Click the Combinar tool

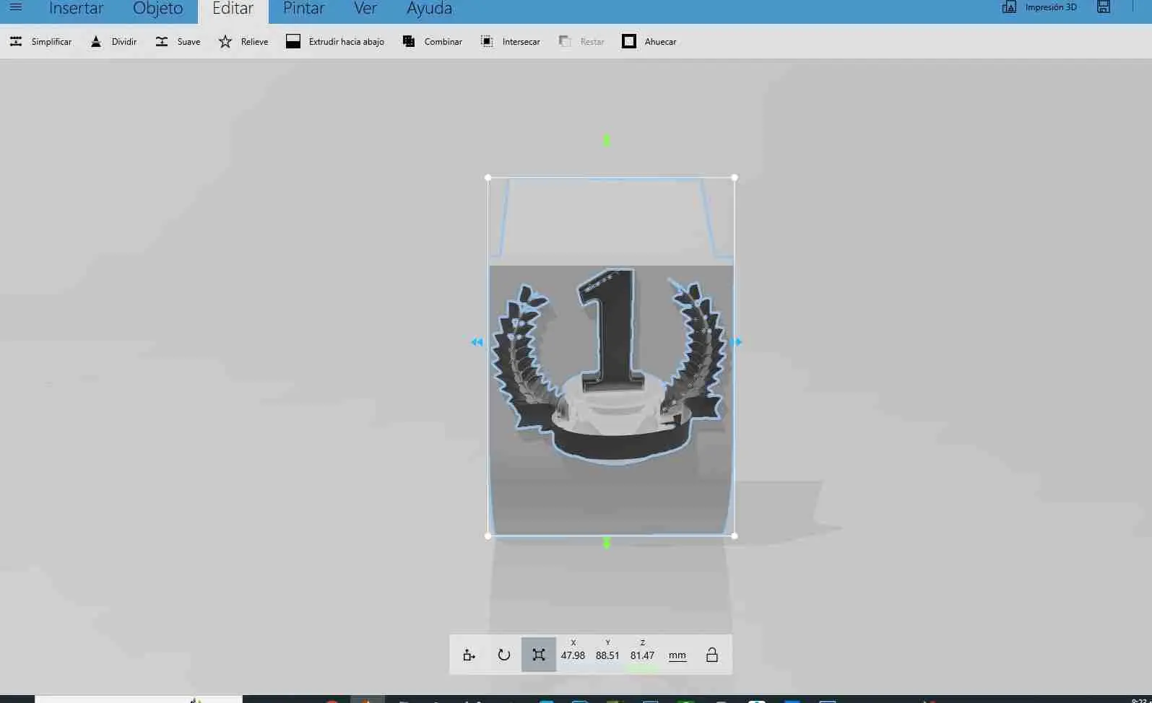(432, 42)
